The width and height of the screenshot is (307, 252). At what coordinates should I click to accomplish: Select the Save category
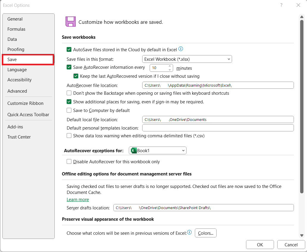(x=28, y=60)
